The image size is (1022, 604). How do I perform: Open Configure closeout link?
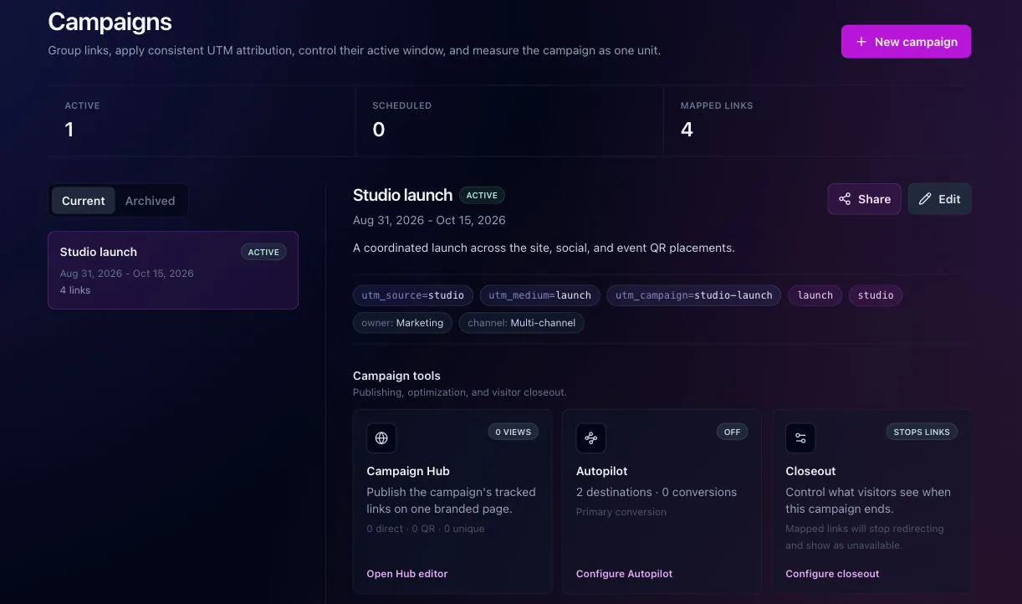[832, 574]
